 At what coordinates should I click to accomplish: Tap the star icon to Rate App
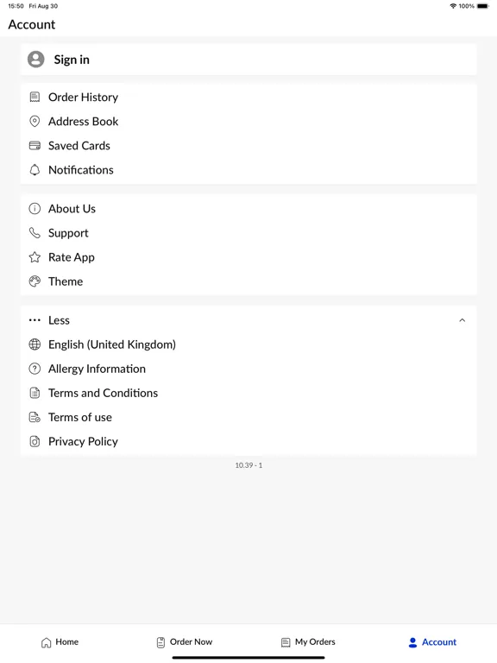tap(35, 257)
